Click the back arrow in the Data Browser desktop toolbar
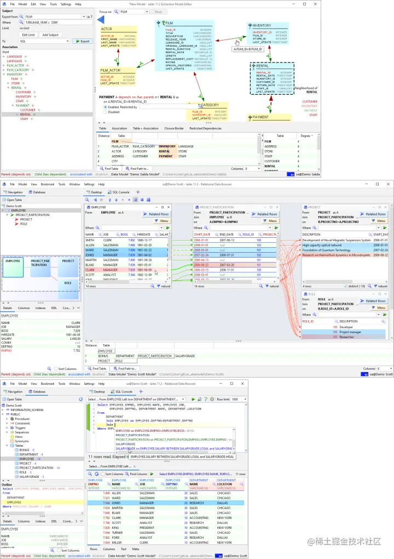The image size is (394, 559). pos(95,199)
